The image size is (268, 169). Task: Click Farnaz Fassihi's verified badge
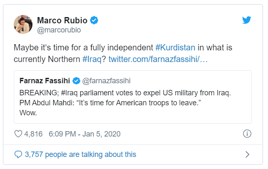pos(77,80)
